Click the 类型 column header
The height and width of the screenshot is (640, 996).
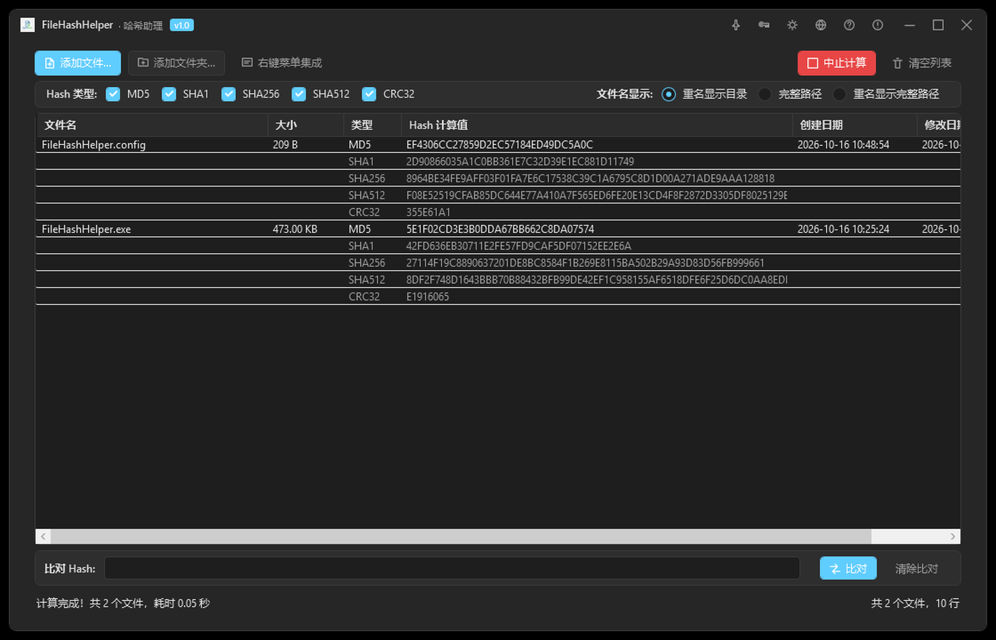point(372,125)
